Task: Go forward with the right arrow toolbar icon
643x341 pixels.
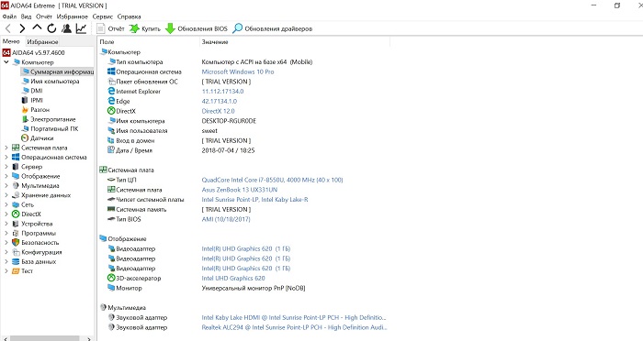Action: pyautogui.click(x=22, y=28)
